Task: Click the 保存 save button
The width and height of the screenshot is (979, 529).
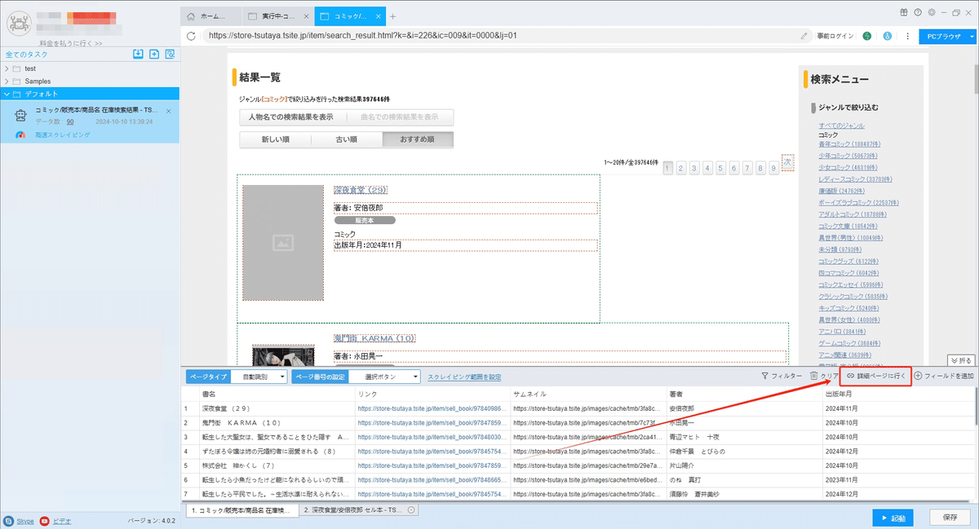Action: coord(950,518)
